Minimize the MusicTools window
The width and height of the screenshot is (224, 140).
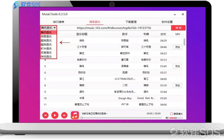175,15
